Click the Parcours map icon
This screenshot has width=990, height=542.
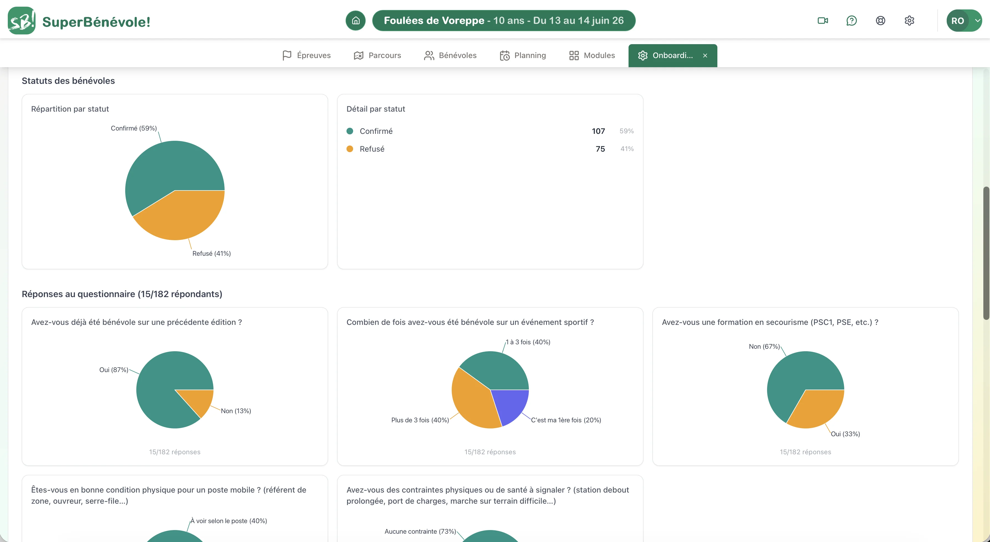click(359, 55)
